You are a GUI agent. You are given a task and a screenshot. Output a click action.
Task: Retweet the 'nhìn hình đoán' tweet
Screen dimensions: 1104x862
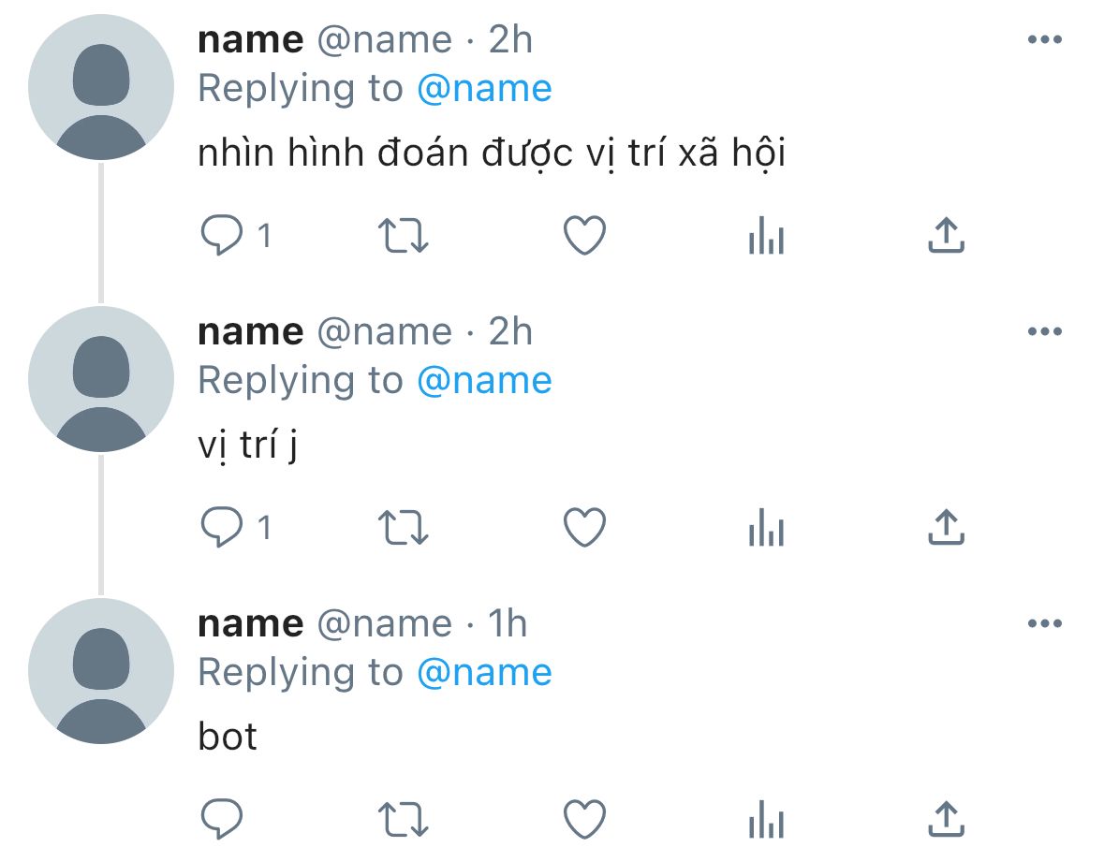click(404, 236)
